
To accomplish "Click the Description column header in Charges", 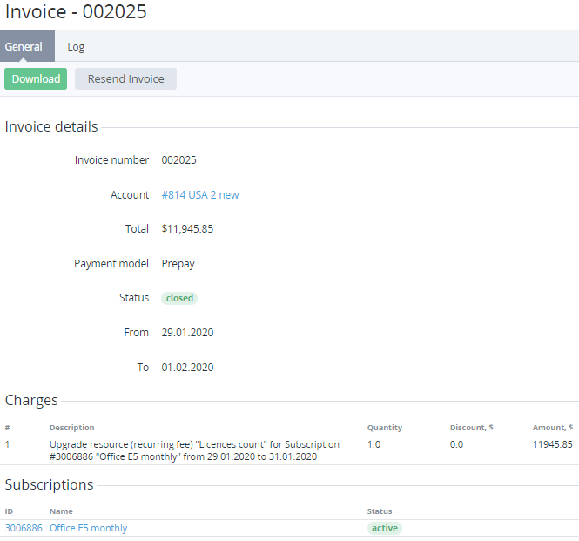I will [71, 428].
